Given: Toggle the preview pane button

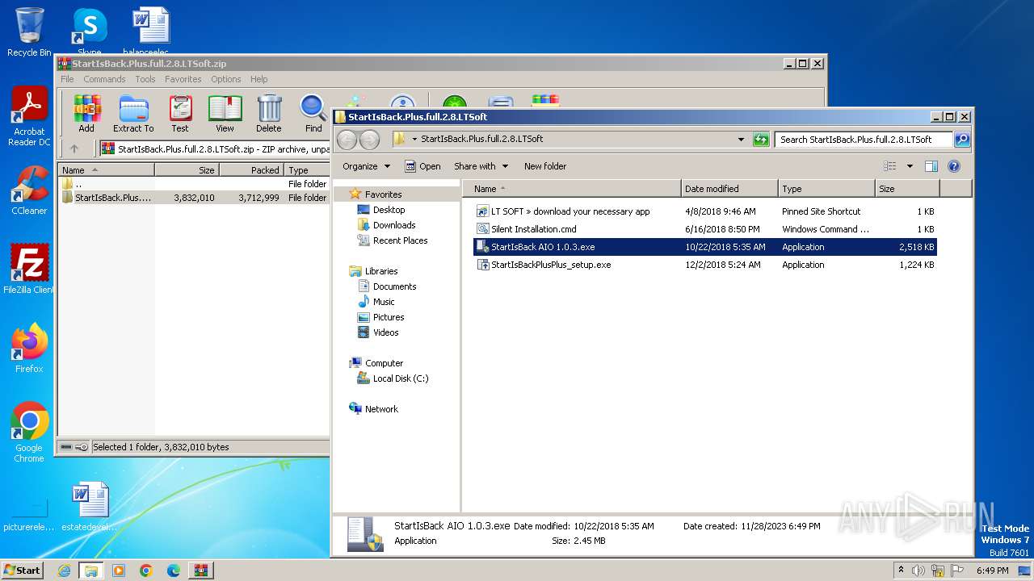Looking at the screenshot, I should point(931,166).
